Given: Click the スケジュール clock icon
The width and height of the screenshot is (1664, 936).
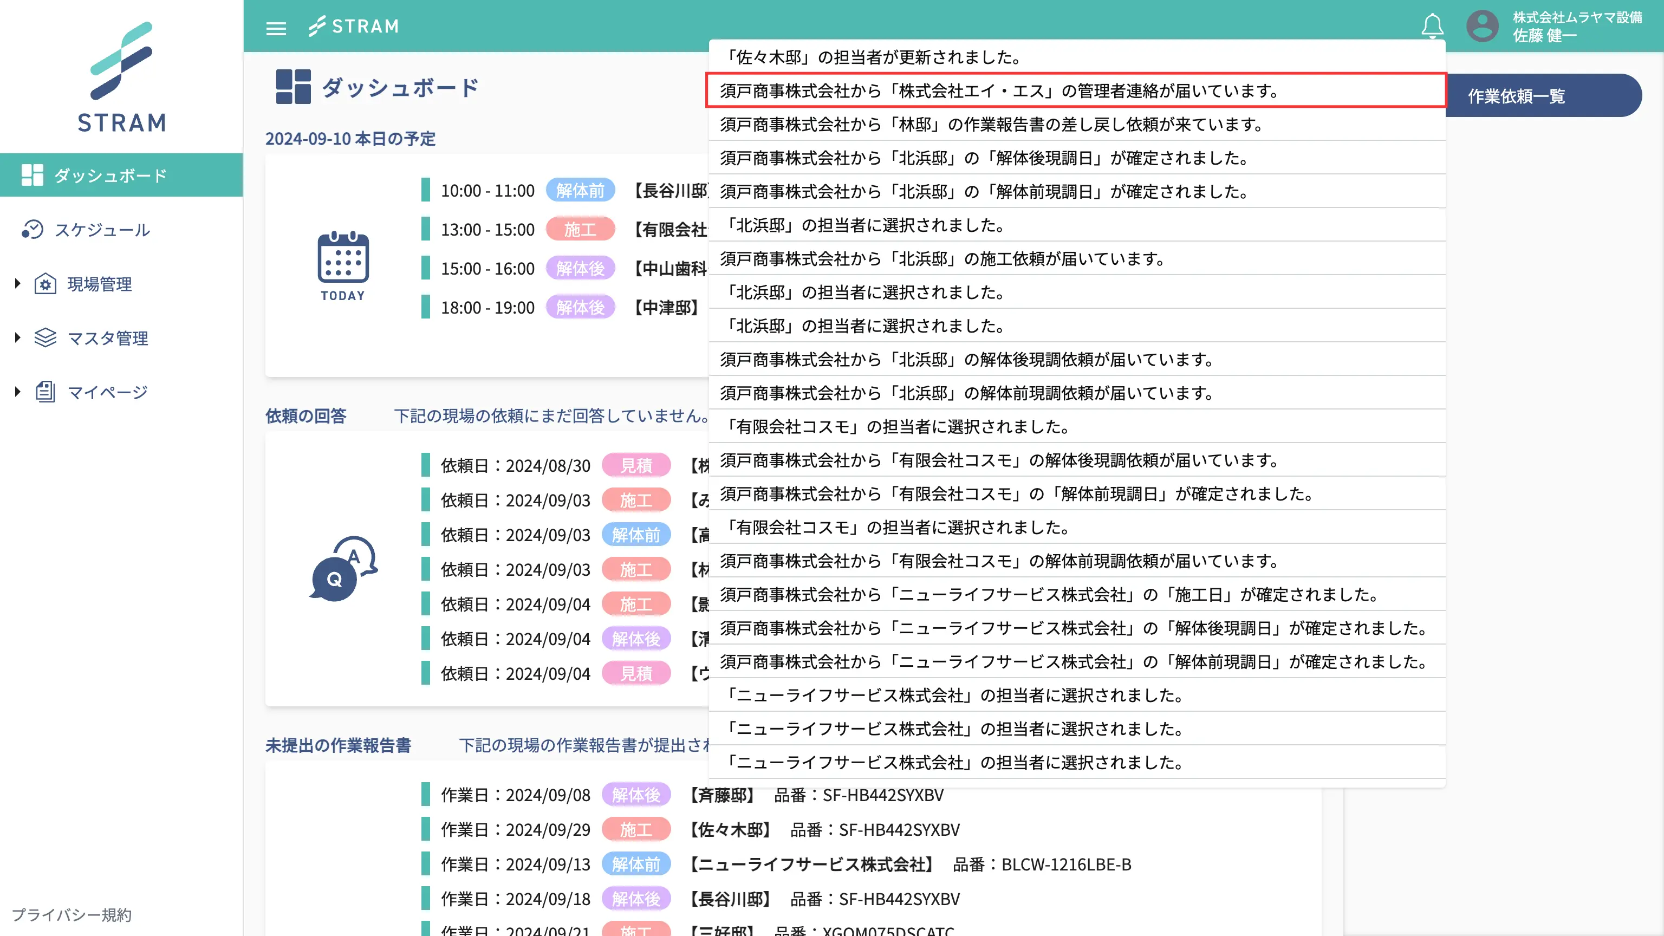Looking at the screenshot, I should [x=33, y=230].
